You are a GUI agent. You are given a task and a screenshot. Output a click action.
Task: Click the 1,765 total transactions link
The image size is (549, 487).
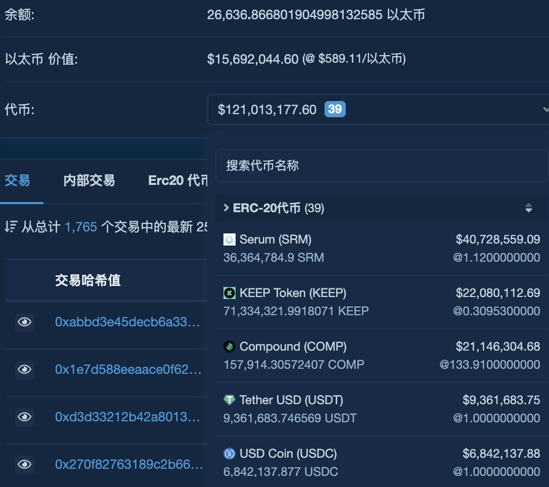coord(81,227)
